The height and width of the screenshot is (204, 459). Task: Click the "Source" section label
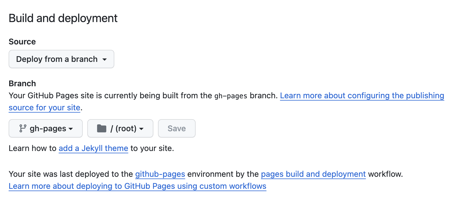point(22,42)
